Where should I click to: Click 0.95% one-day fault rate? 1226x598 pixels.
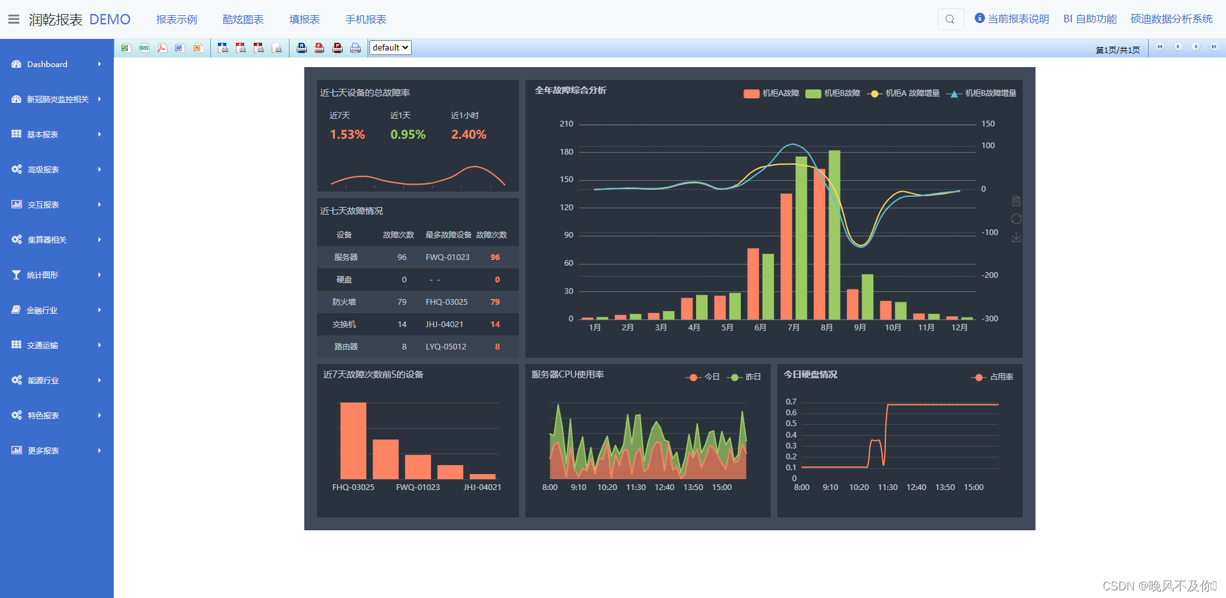click(x=408, y=135)
